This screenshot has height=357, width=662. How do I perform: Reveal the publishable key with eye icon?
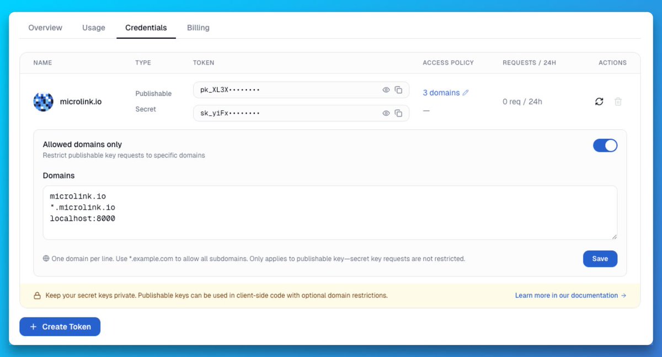tap(386, 90)
